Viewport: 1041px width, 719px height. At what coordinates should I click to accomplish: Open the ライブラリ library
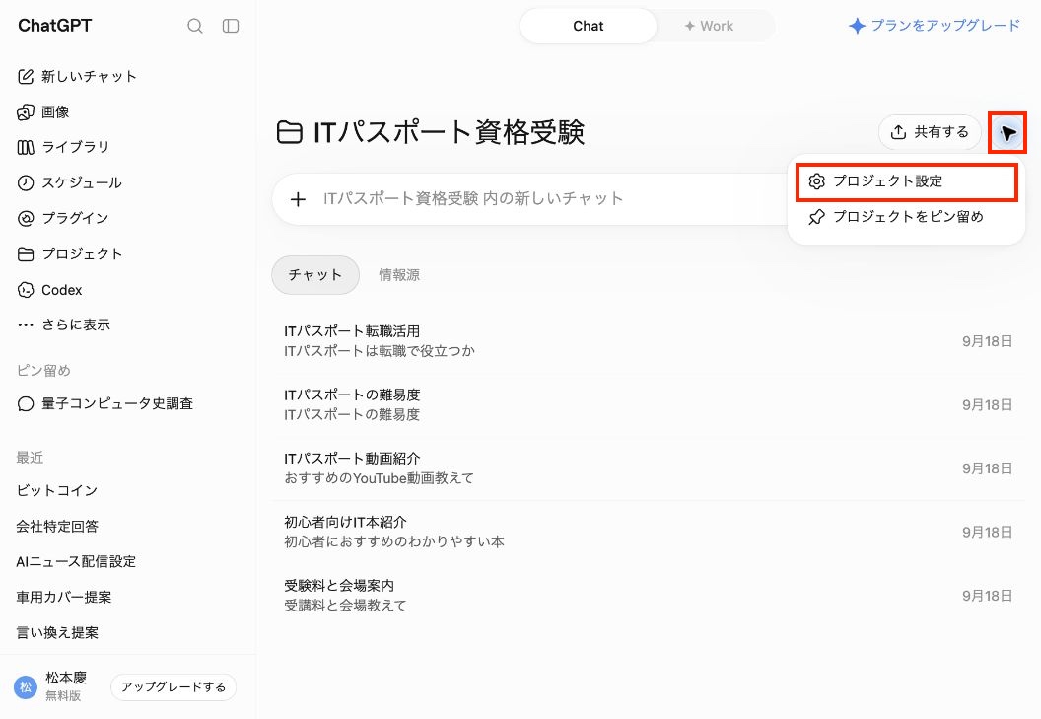point(63,147)
